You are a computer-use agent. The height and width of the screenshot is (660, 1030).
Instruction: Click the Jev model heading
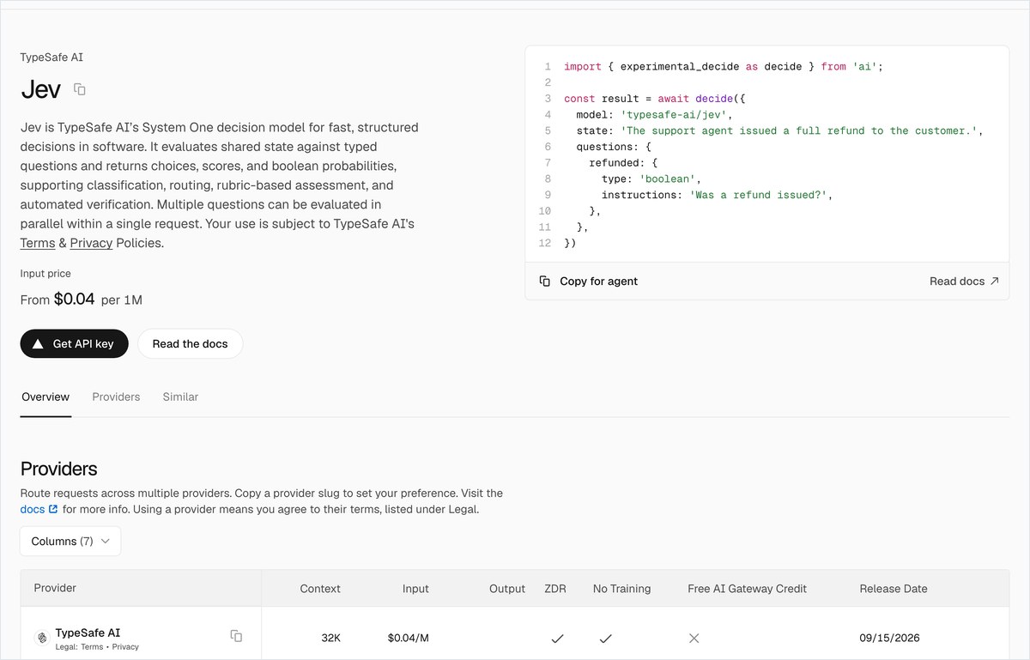point(40,89)
